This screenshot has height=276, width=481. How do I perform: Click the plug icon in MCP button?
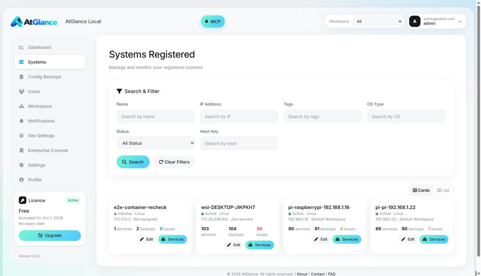tap(207, 21)
